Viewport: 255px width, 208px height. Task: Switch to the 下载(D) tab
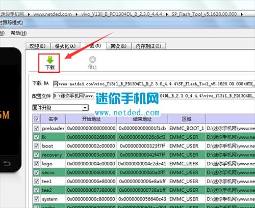[x=93, y=46]
